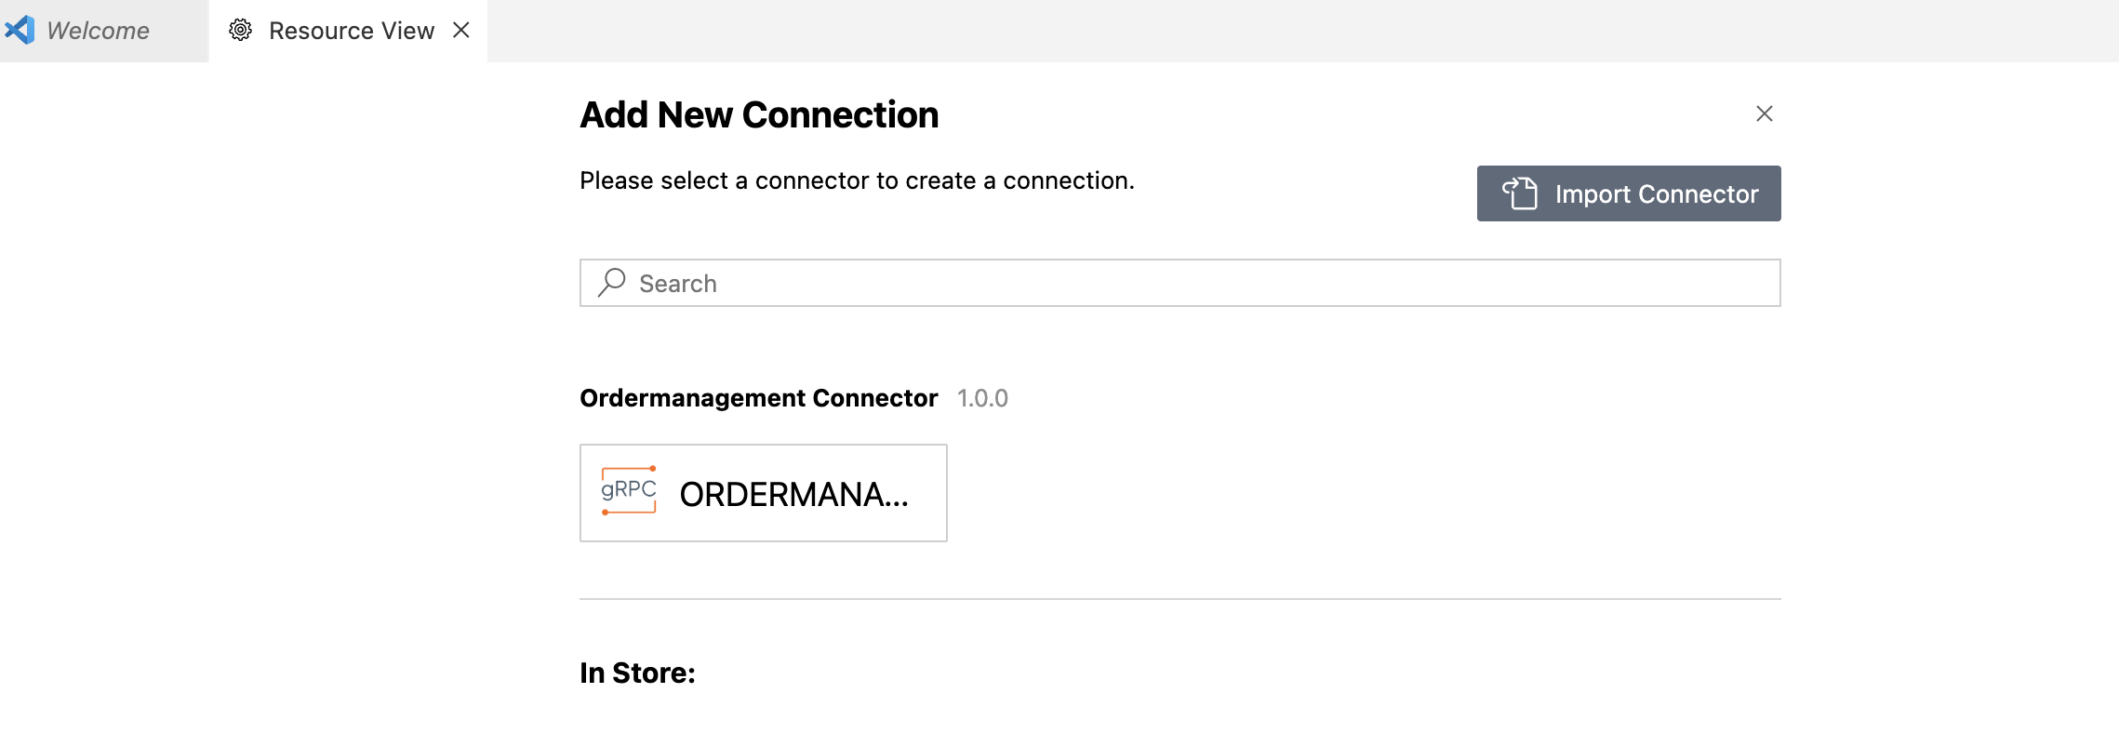Click the empty tab bar area
Image resolution: width=2119 pixels, height=733 pixels.
(x=1302, y=31)
